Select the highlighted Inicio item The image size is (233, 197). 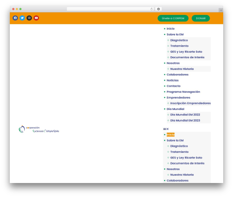[171, 135]
